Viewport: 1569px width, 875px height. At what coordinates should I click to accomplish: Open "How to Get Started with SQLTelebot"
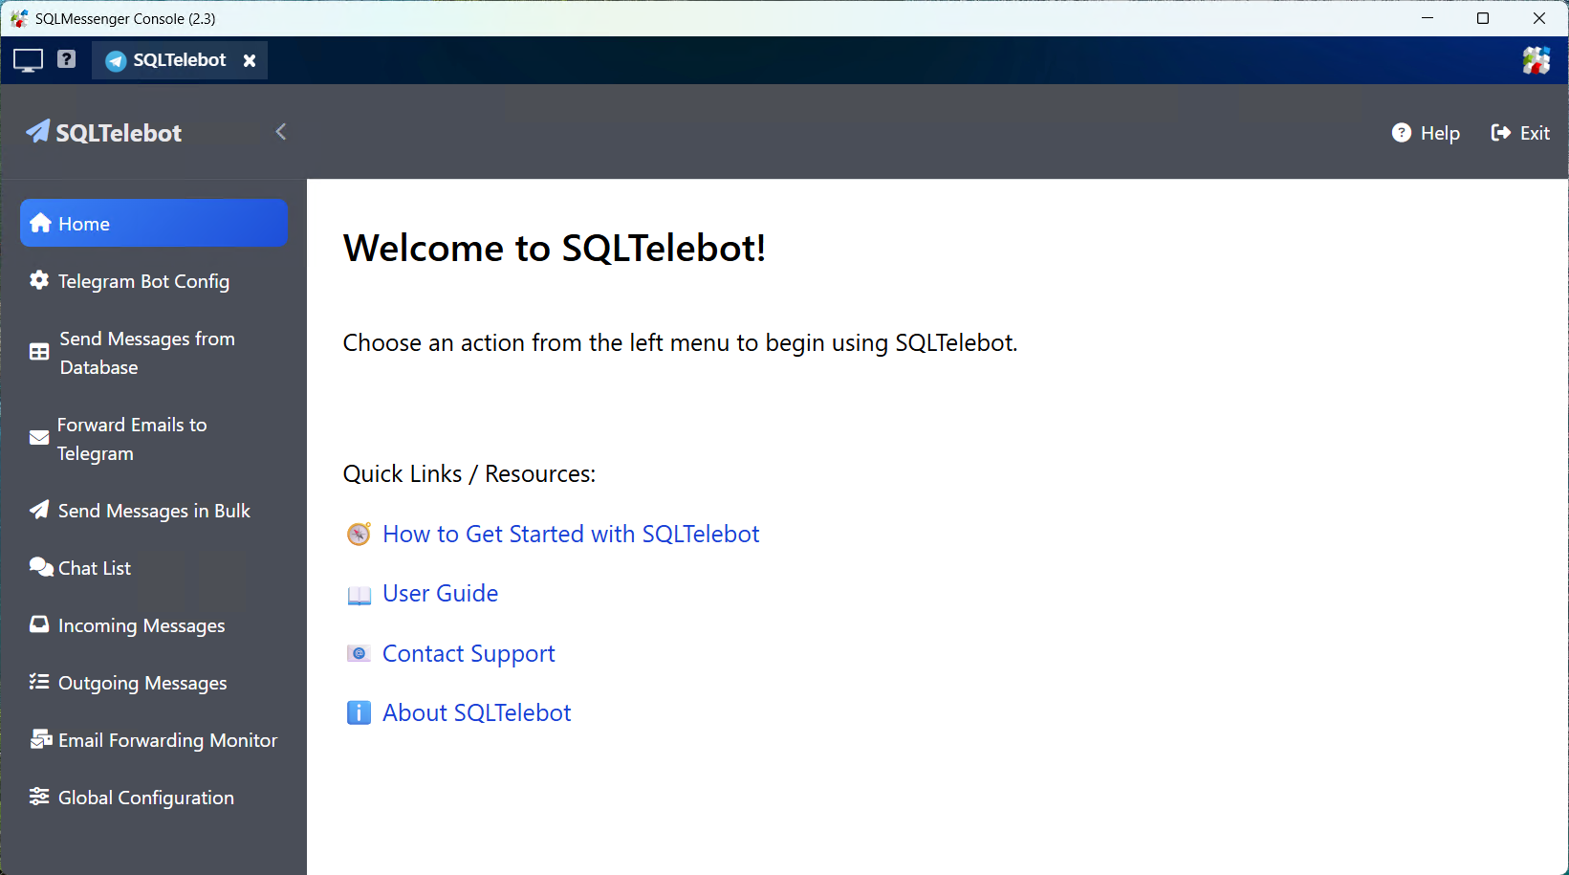point(570,534)
